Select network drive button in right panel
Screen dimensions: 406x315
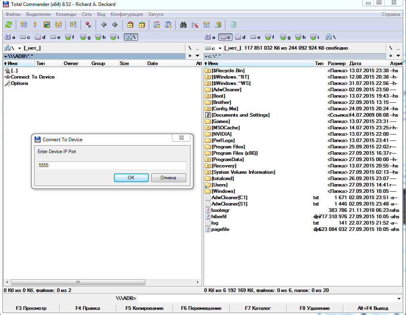tap(330, 37)
